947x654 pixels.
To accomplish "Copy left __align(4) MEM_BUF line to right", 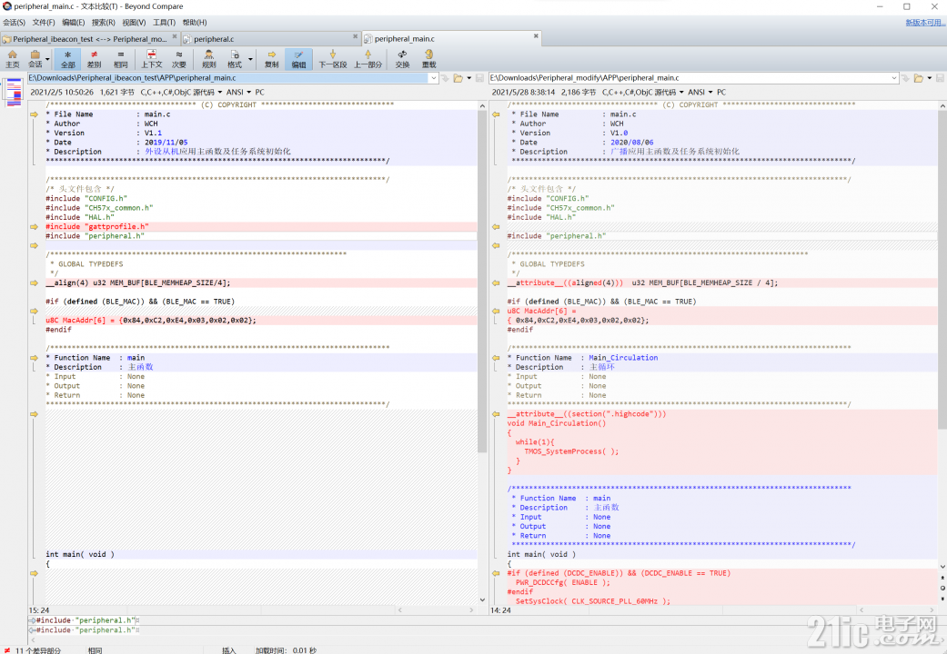I will coord(34,283).
